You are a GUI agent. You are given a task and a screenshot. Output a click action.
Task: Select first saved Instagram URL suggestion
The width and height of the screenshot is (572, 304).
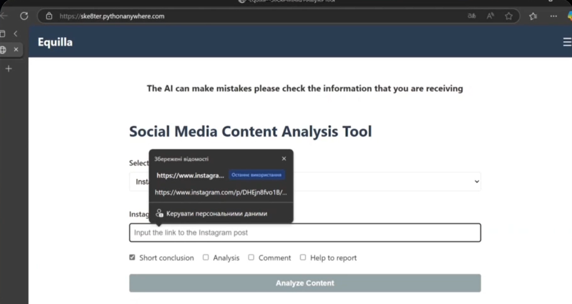tap(190, 175)
